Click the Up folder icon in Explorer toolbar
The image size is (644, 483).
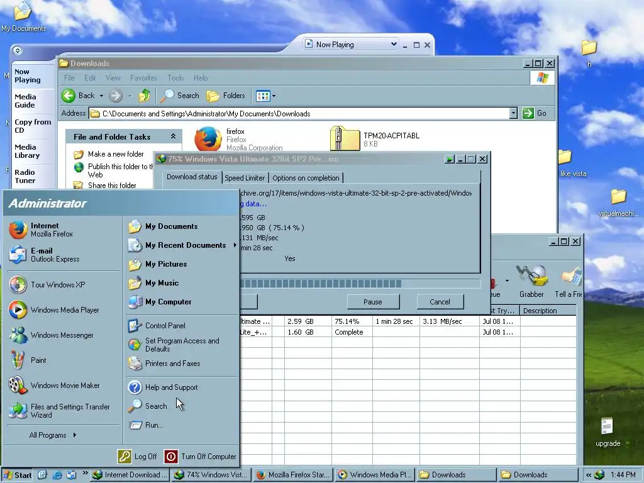[x=145, y=96]
